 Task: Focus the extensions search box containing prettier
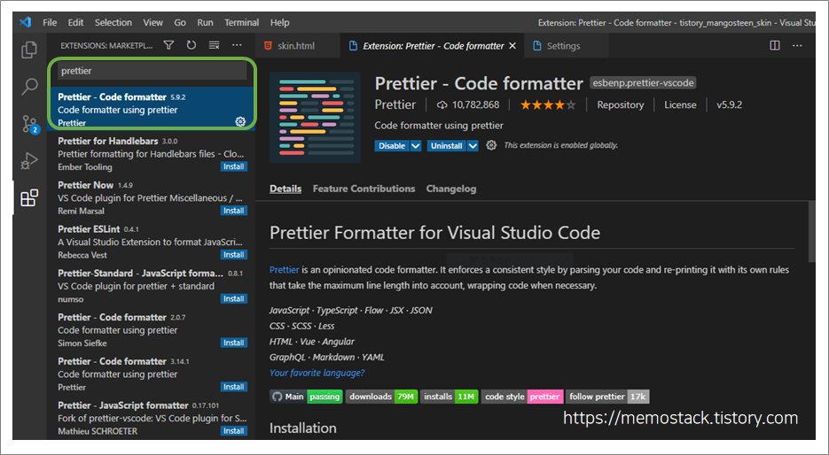[x=152, y=71]
